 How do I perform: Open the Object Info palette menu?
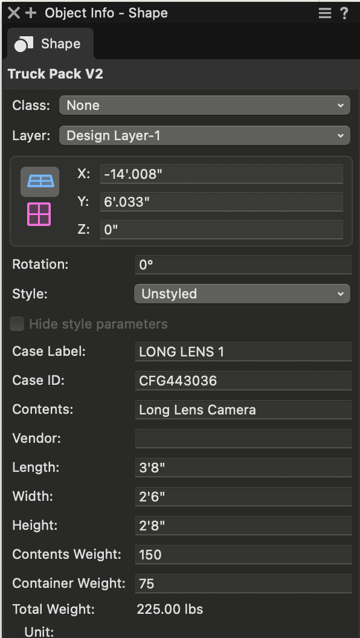324,13
